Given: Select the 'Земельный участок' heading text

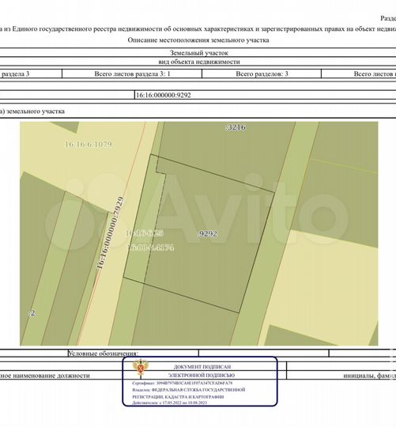Looking at the screenshot, I should click(199, 53).
